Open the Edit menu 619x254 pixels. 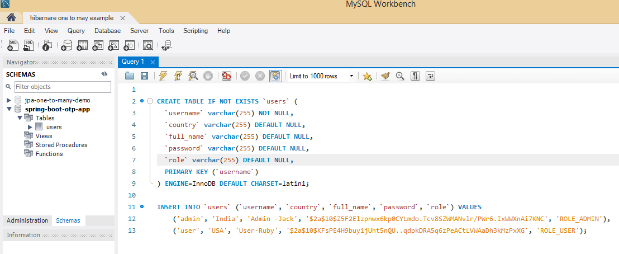(x=29, y=30)
